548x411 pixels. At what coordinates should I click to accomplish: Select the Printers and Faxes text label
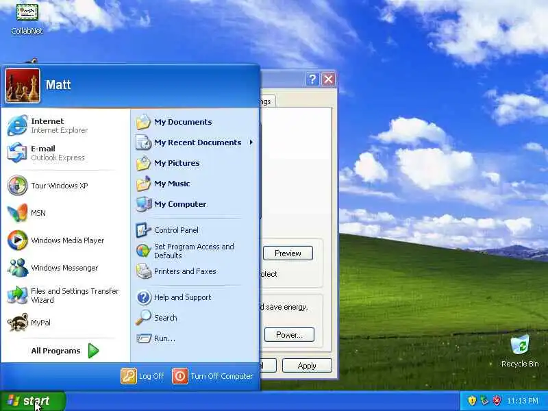click(185, 271)
